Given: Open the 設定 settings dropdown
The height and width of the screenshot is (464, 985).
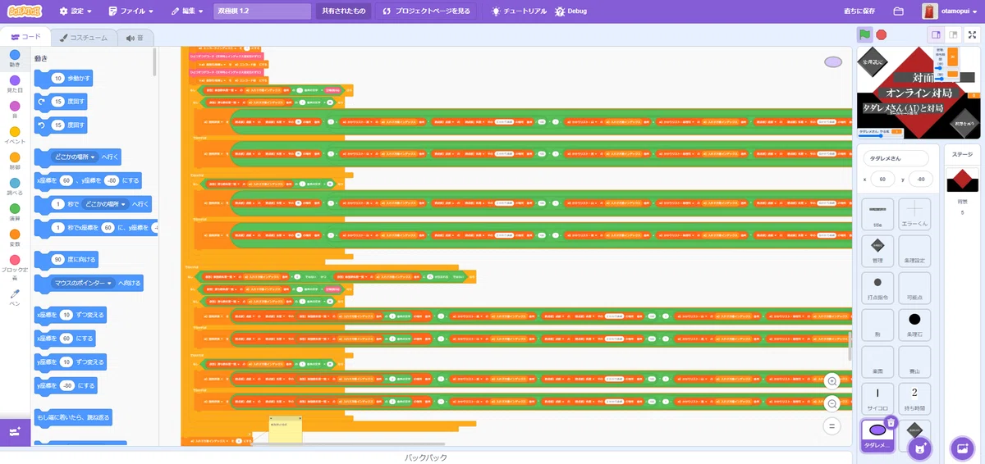Looking at the screenshot, I should pyautogui.click(x=76, y=11).
